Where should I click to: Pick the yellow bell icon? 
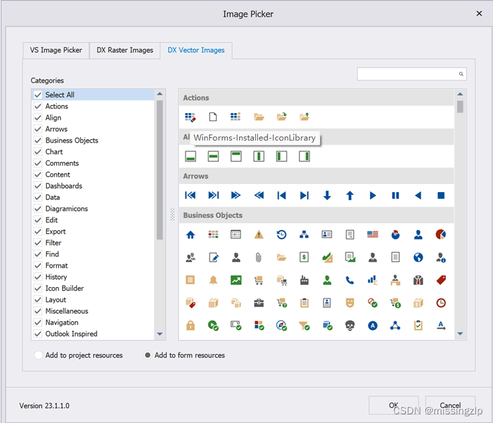(213, 280)
